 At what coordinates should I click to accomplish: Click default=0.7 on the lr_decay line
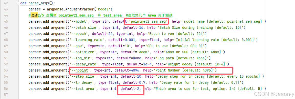(x=131, y=82)
